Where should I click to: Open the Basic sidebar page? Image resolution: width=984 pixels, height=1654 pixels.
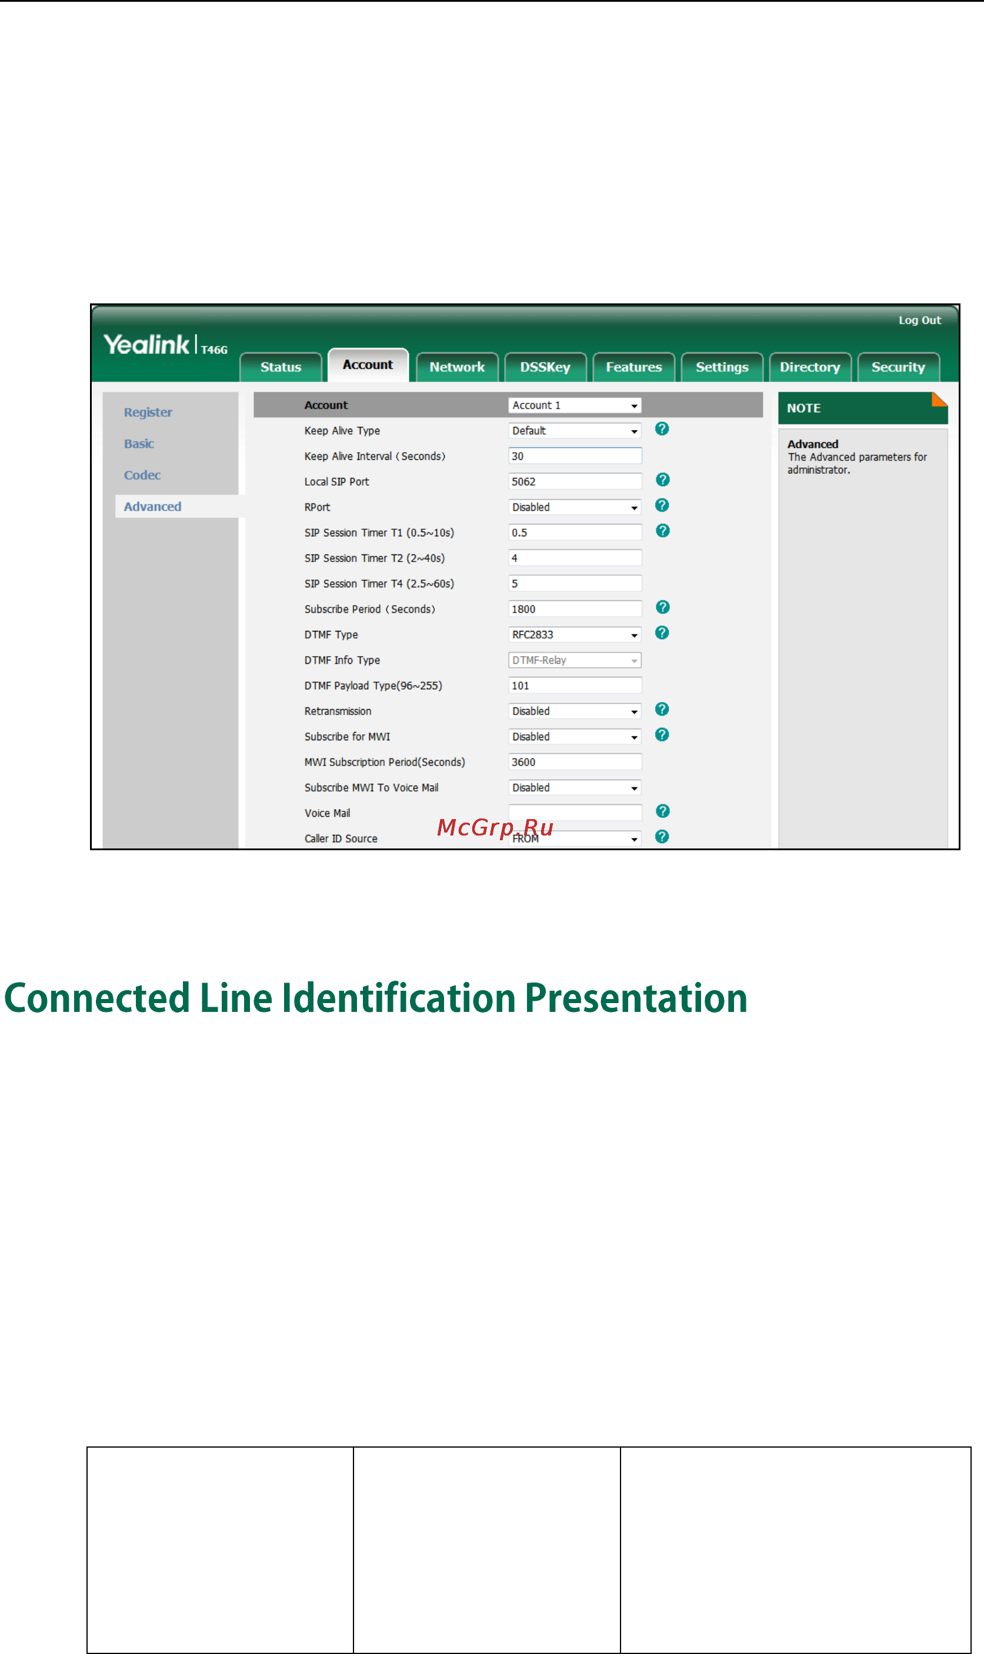point(139,443)
